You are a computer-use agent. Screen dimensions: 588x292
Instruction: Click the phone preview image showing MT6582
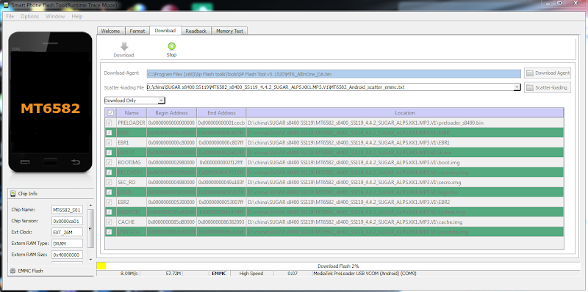[x=50, y=102]
